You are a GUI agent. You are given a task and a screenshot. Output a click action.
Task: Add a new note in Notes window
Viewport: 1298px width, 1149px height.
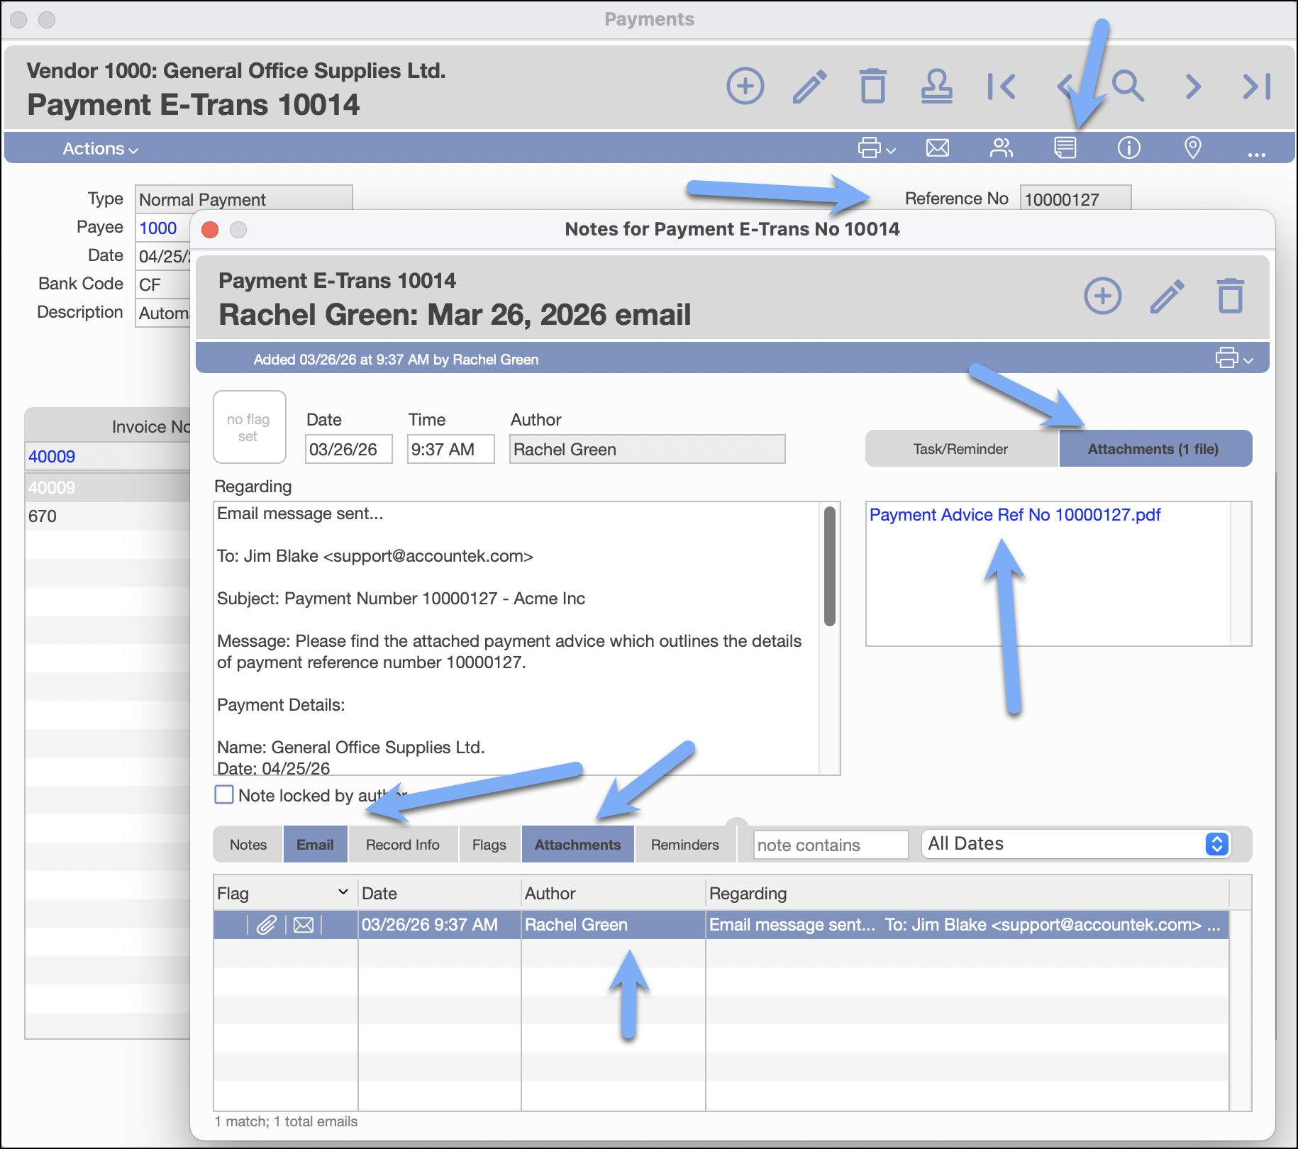pyautogui.click(x=1102, y=296)
